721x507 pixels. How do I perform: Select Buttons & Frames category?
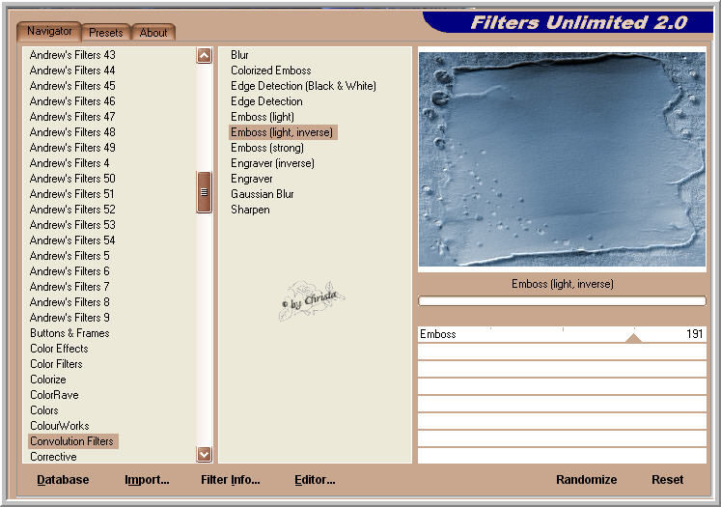[x=69, y=333]
